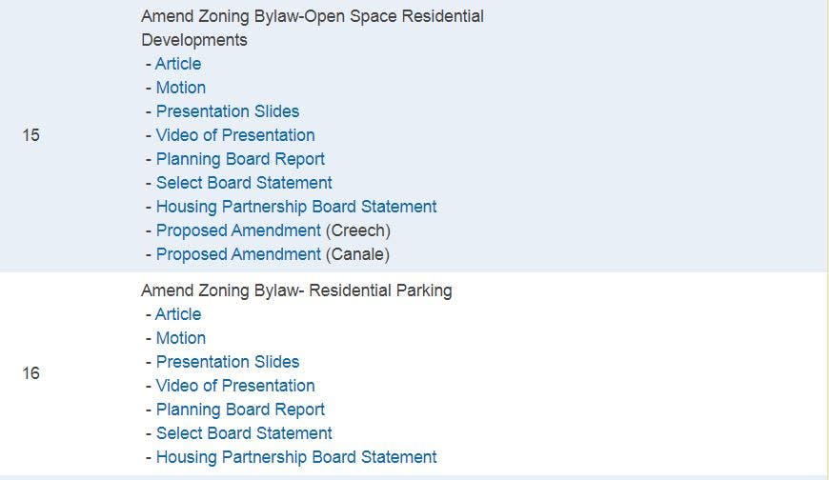This screenshot has height=480, width=829.
Task: Click the row number 16 cell
Action: click(x=31, y=373)
